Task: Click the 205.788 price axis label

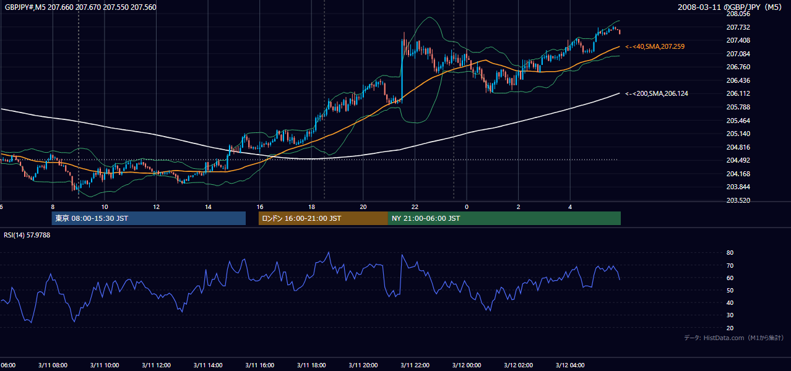Action: [738, 107]
